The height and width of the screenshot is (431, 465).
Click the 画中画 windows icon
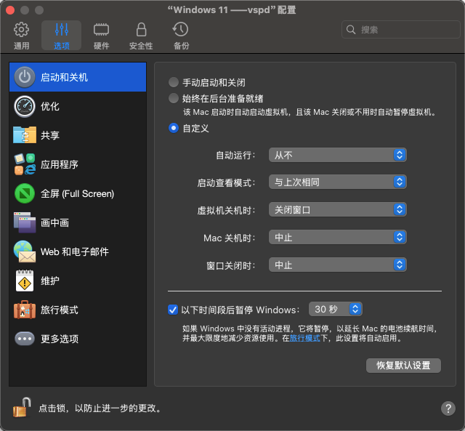(x=25, y=222)
